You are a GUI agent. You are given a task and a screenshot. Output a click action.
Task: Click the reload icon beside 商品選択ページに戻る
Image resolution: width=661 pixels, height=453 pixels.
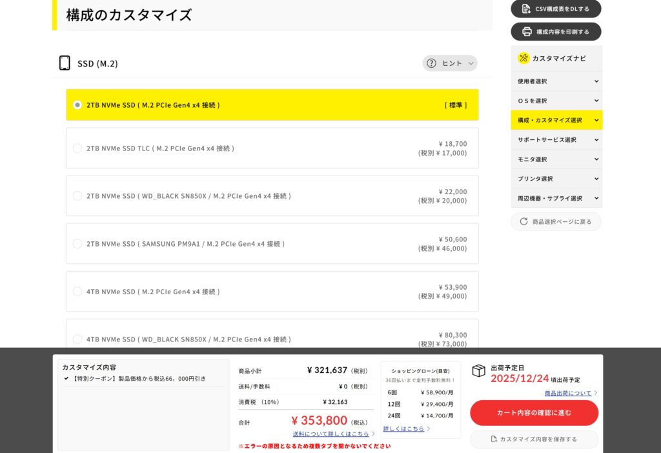coord(524,221)
